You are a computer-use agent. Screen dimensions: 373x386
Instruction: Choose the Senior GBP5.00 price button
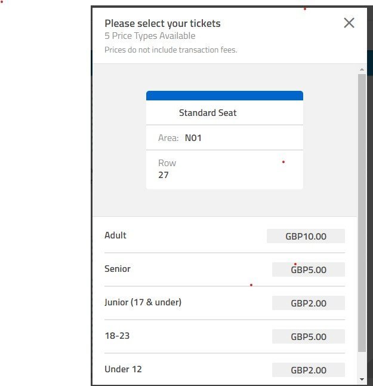309,269
